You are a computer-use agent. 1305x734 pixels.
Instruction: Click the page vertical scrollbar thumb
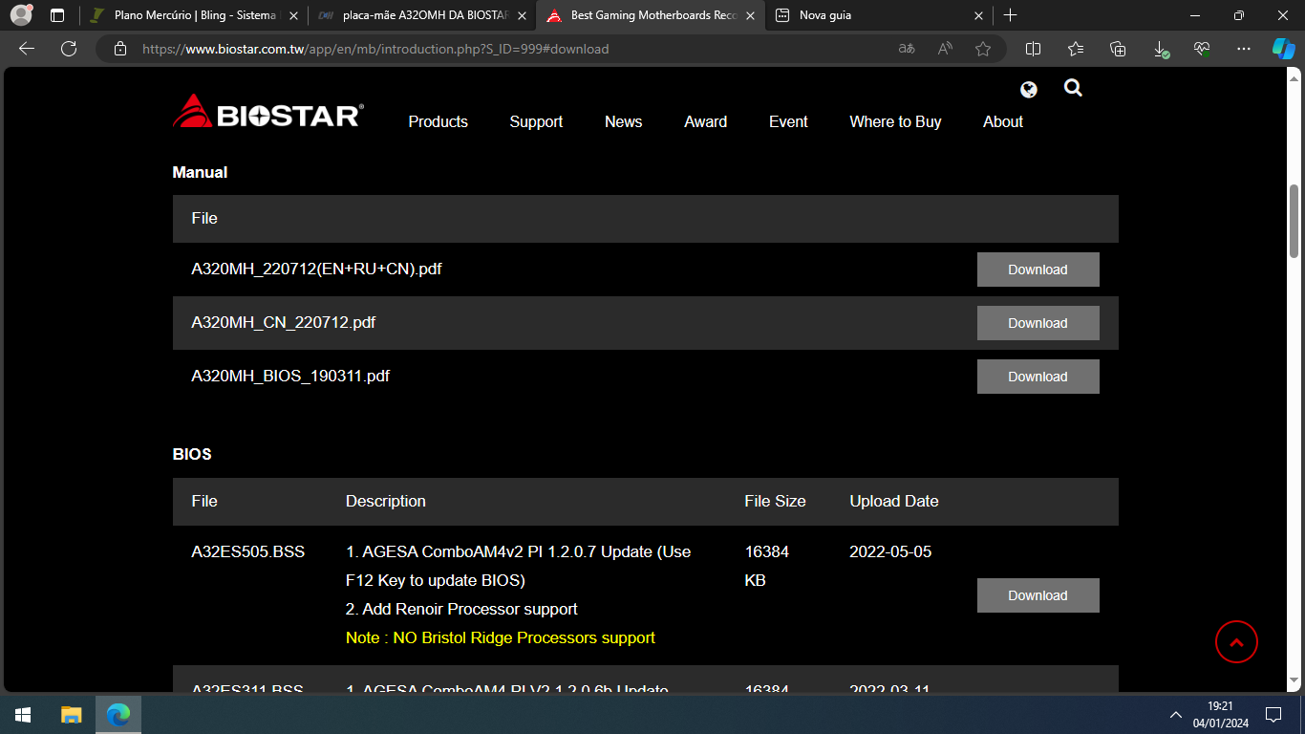click(x=1295, y=220)
